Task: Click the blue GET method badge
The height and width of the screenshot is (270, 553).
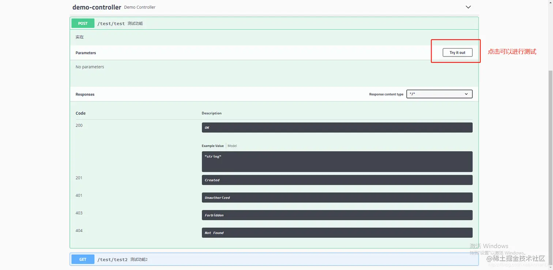Action: (x=83, y=259)
